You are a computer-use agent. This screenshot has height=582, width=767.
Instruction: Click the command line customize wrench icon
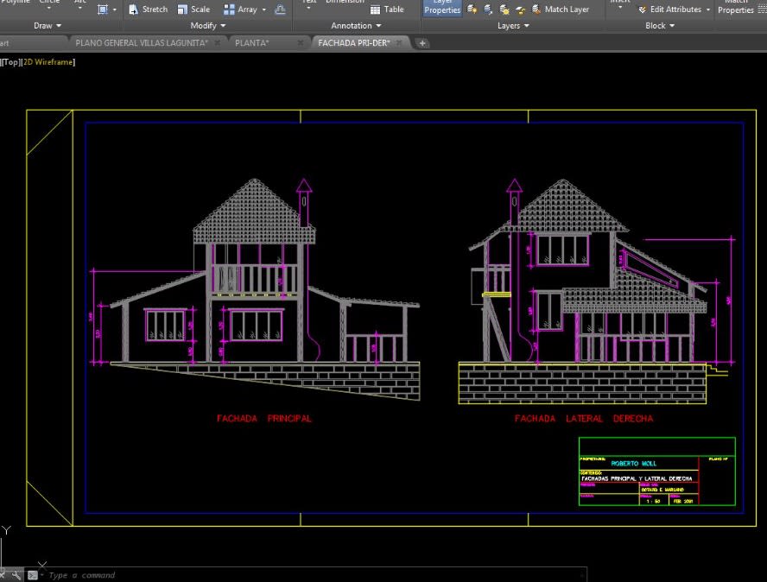pyautogui.click(x=16, y=575)
